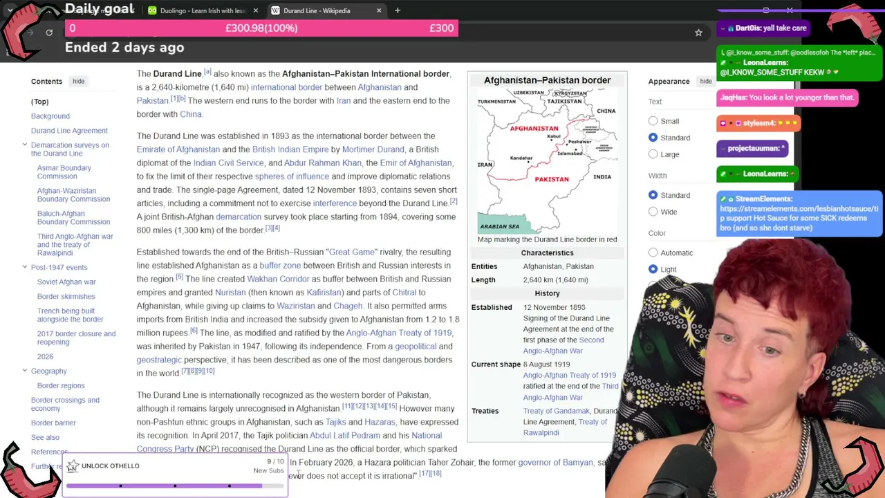Open Second Anglo-Afghan War infobox link
This screenshot has height=498, width=885.
(x=563, y=345)
